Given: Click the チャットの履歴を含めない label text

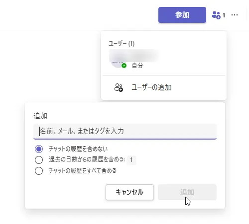Looking at the screenshot, I should (x=78, y=149).
